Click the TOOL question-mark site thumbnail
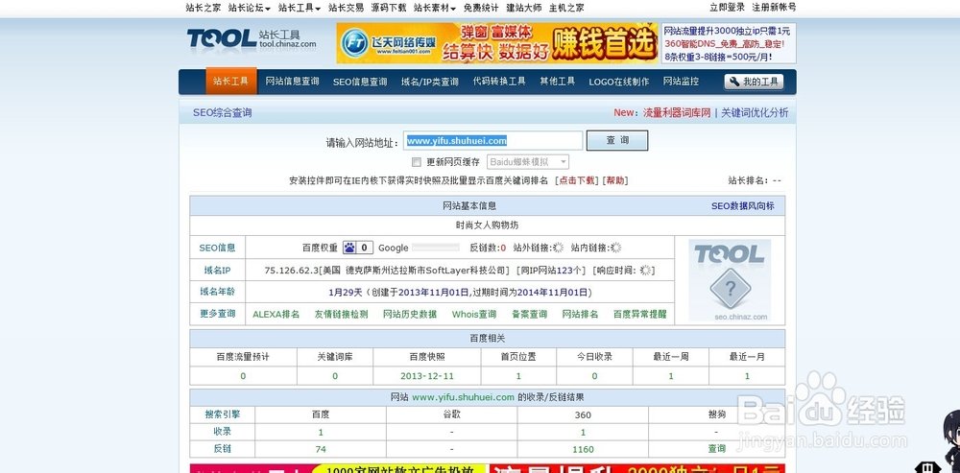The image size is (960, 473). click(x=730, y=280)
